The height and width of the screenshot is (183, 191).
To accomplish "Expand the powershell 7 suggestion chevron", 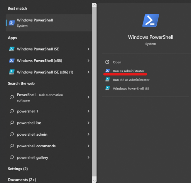I will pyautogui.click(x=88, y=111).
